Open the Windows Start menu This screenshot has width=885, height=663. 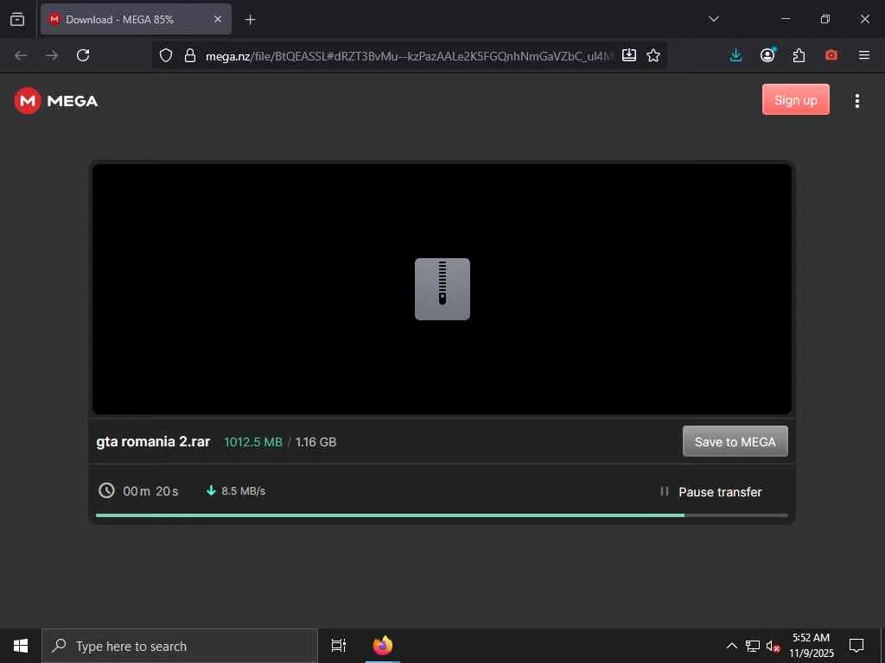coord(21,646)
